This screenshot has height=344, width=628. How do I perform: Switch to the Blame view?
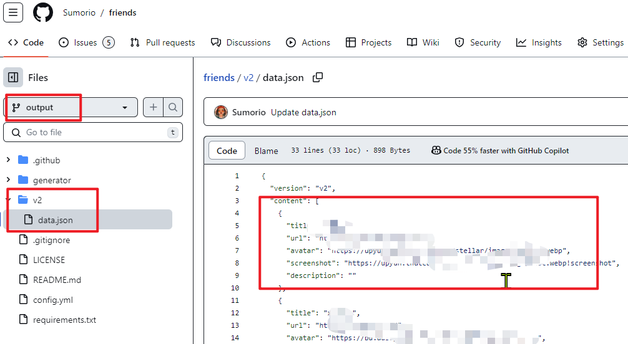coord(266,151)
